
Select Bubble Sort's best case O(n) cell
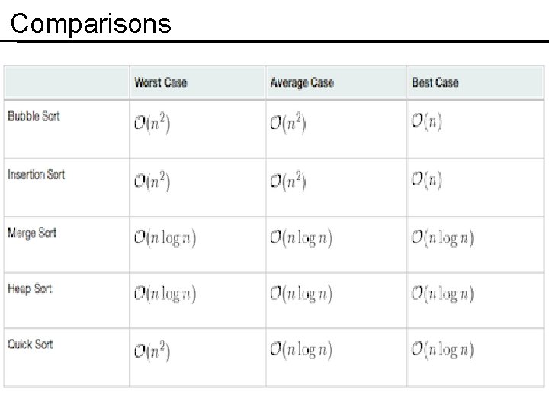point(428,122)
